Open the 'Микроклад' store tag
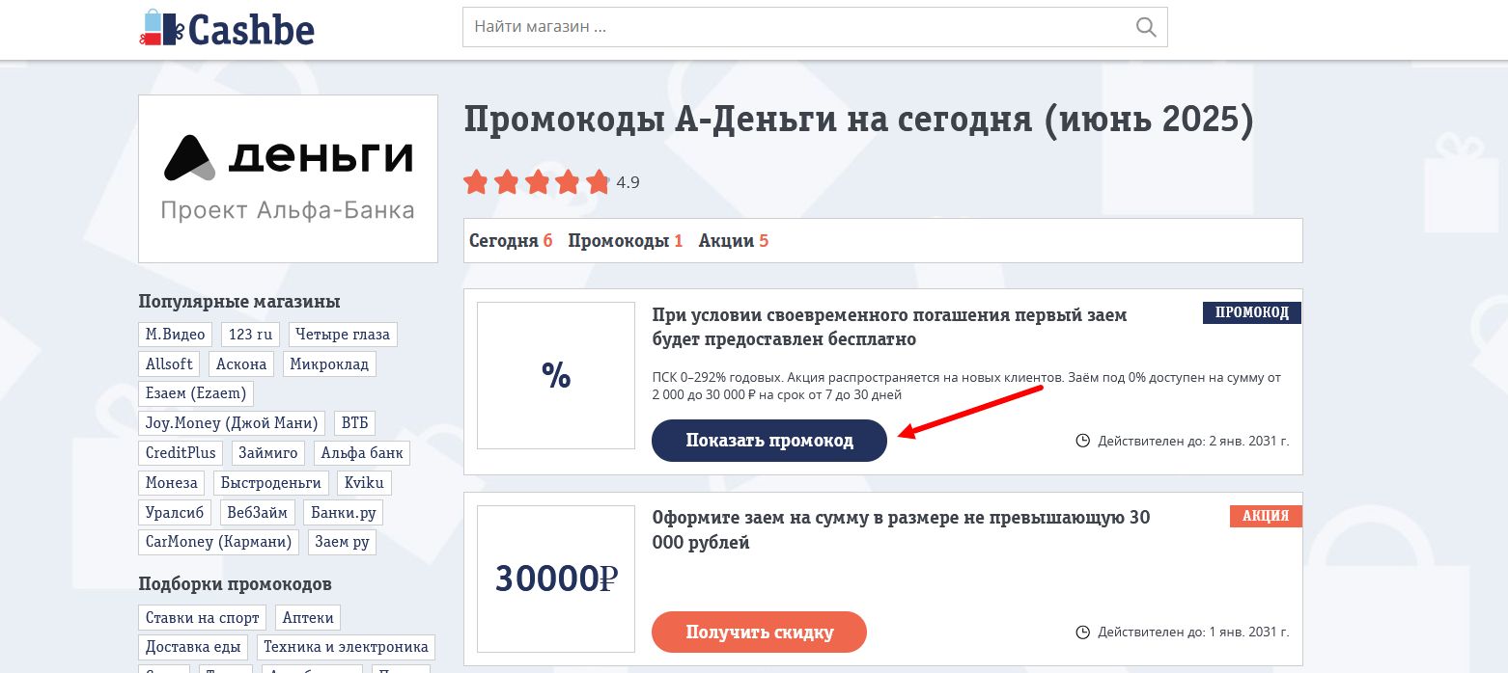The height and width of the screenshot is (673, 1508). coord(329,364)
